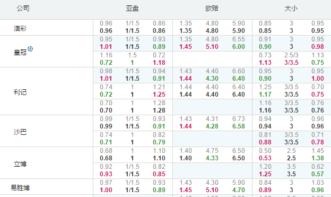Screen dimensions: 331x197
Task: Click green 0.79 in 沙巴 亚盘
Action: click(x=159, y=142)
